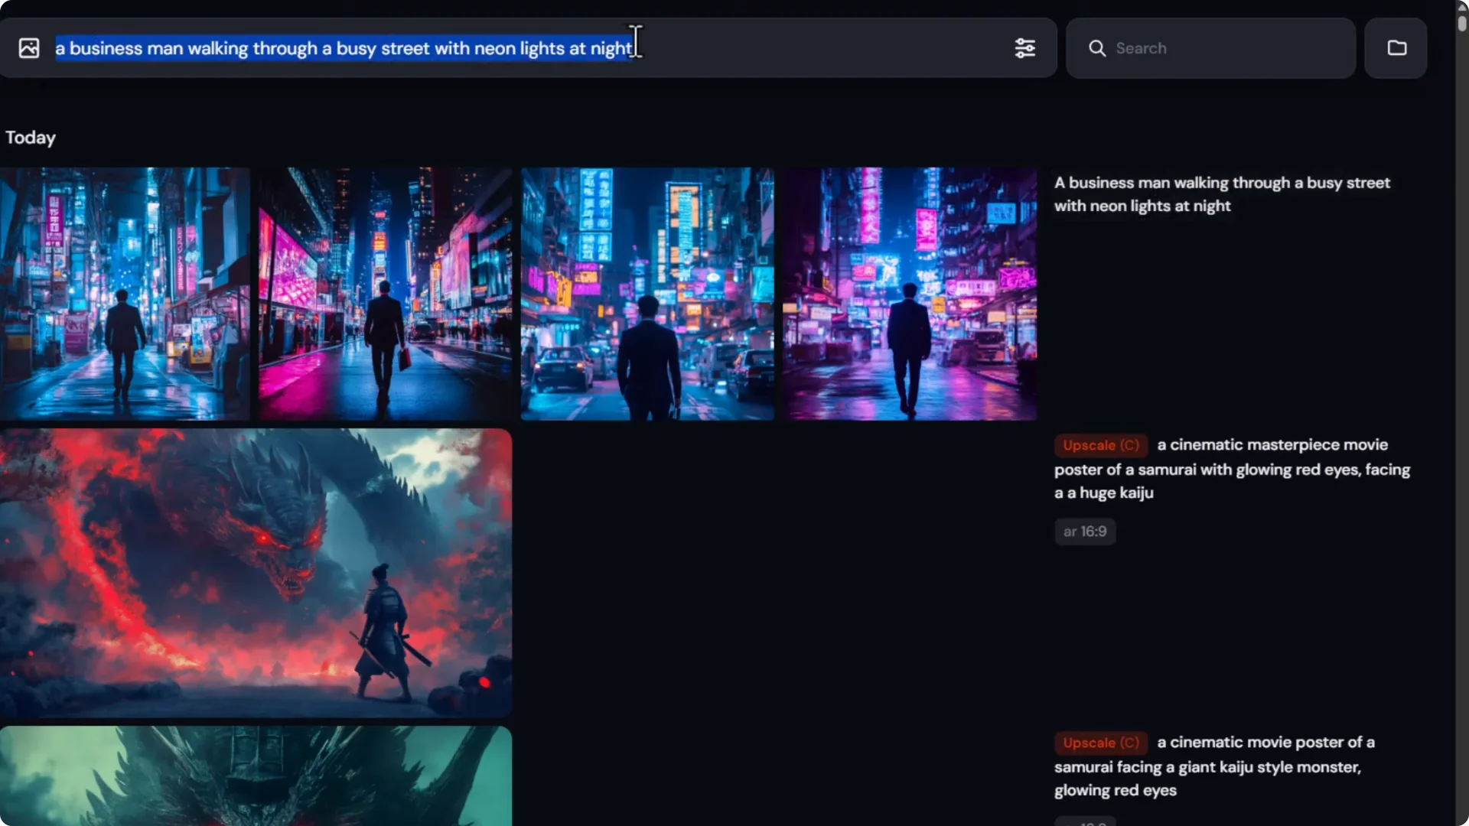Select the business man prompt text

[1222, 193]
